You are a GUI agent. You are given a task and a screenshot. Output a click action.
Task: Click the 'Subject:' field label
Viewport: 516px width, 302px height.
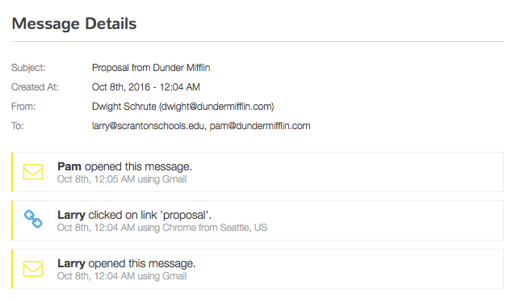[x=28, y=68]
